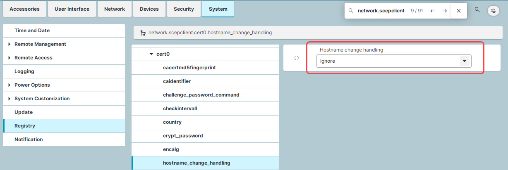Switch to the Network tab
This screenshot has height=170, width=508.
tap(115, 9)
